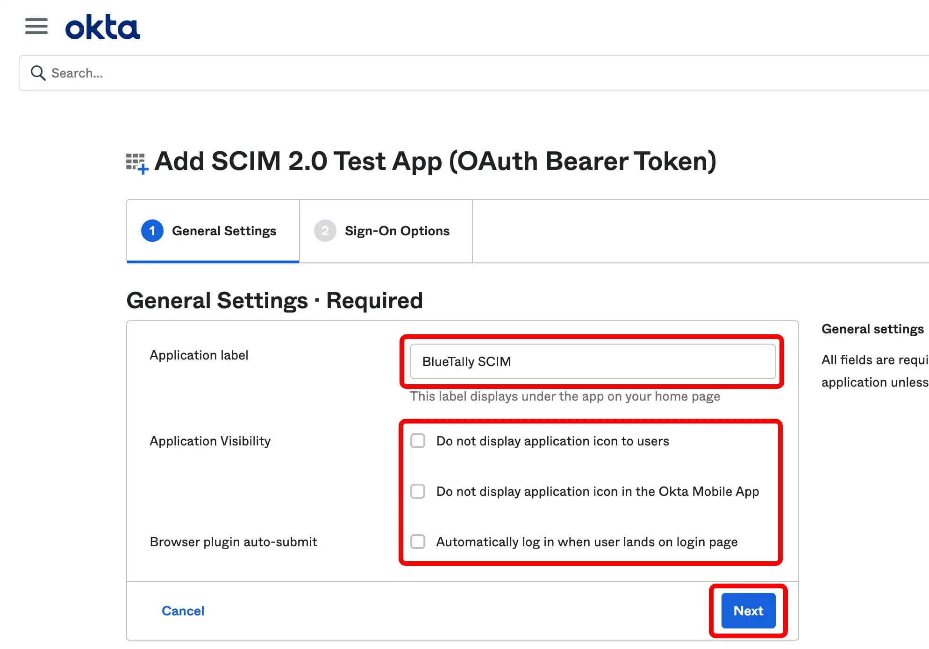Click 'This label displays under the app' hint

pyautogui.click(x=565, y=396)
